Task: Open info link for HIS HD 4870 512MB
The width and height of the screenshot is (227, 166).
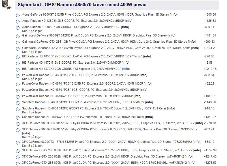Action: (125, 62)
